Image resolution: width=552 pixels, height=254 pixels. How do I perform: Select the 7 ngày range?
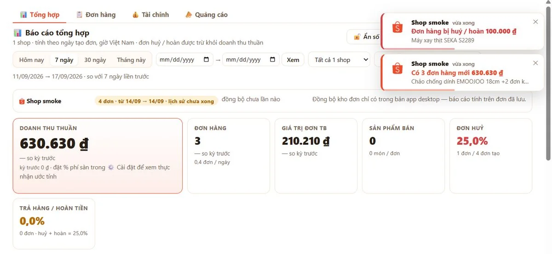[x=64, y=60]
